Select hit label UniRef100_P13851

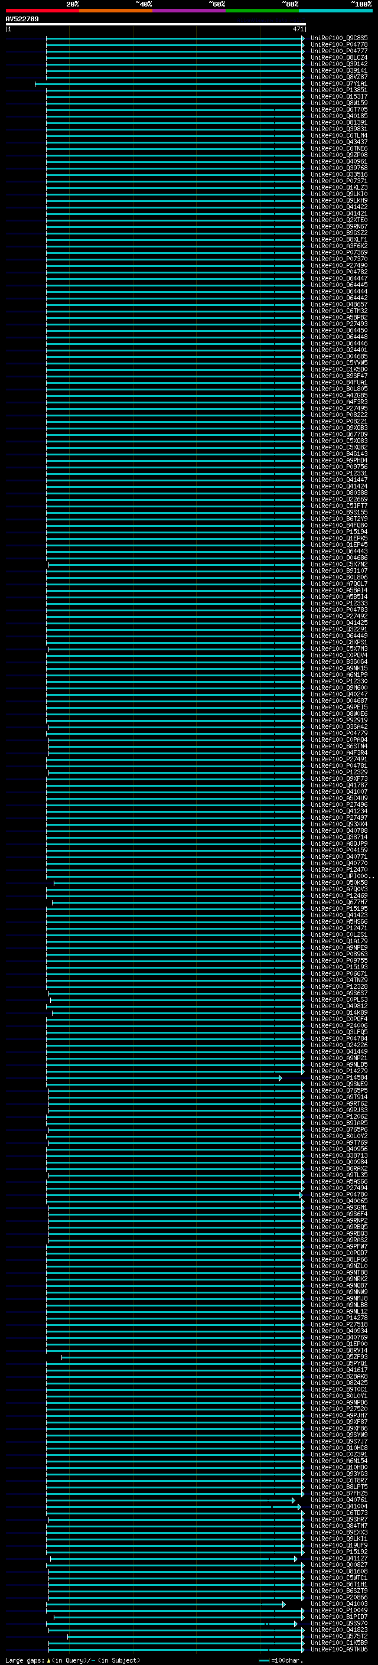click(x=339, y=90)
